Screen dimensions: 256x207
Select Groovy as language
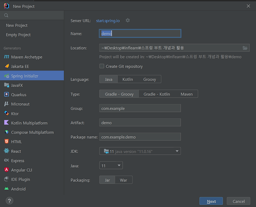[150, 79]
